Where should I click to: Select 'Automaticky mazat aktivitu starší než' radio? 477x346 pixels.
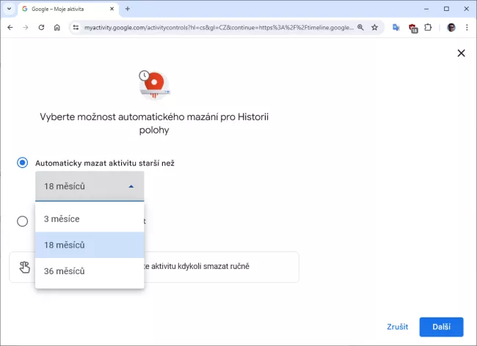pos(23,163)
